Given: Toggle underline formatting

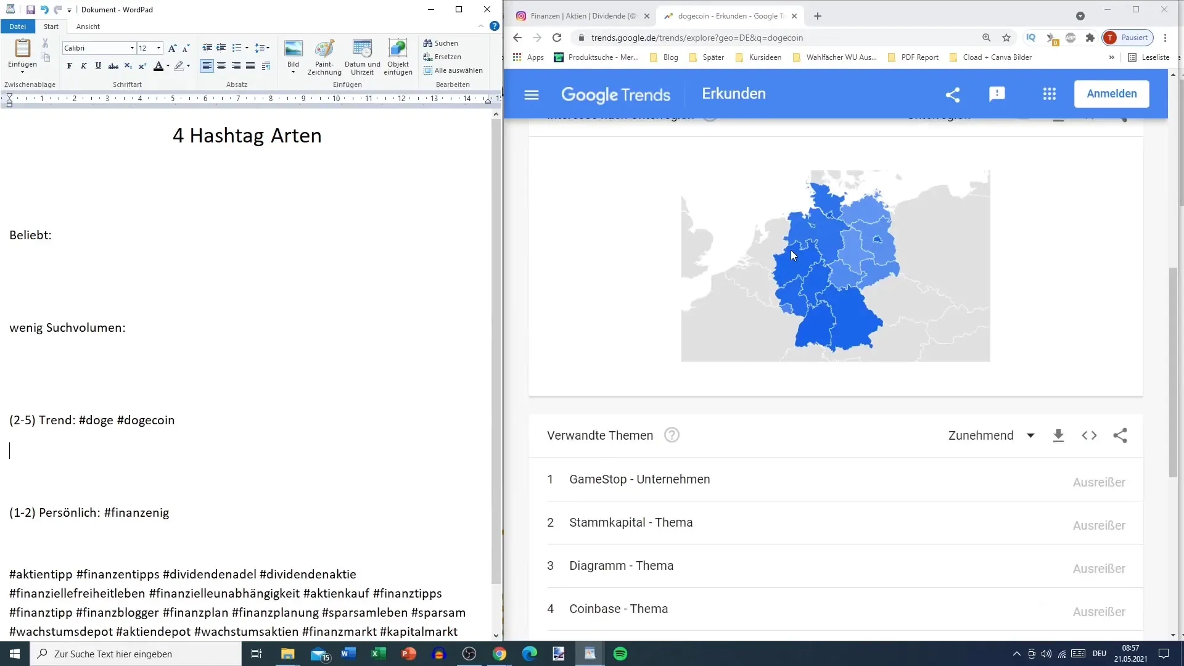Looking at the screenshot, I should (98, 66).
